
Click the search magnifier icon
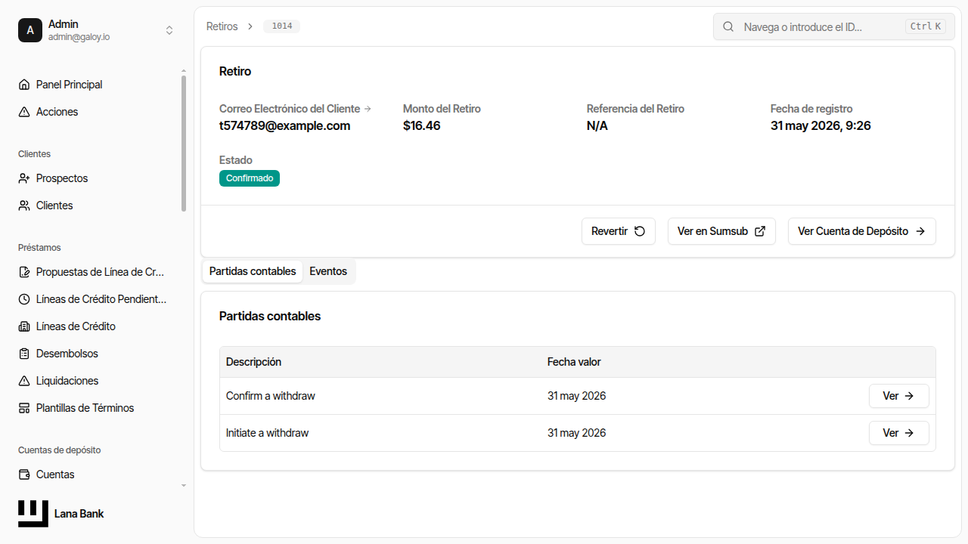tap(728, 26)
